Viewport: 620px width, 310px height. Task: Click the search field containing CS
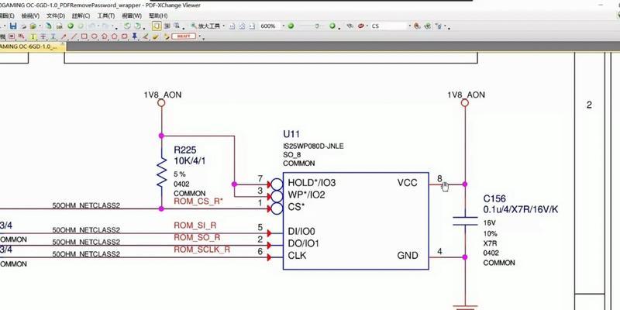point(389,26)
